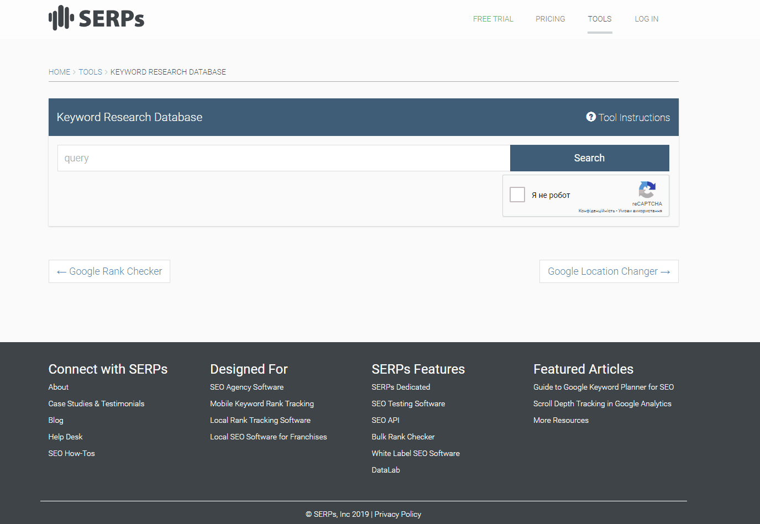The width and height of the screenshot is (760, 524).
Task: Select the TOOLS nav item
Action: point(600,19)
